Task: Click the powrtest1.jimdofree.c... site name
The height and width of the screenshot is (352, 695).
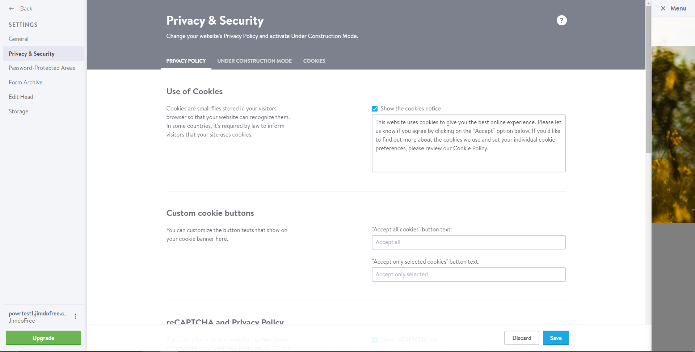Action: coord(38,314)
